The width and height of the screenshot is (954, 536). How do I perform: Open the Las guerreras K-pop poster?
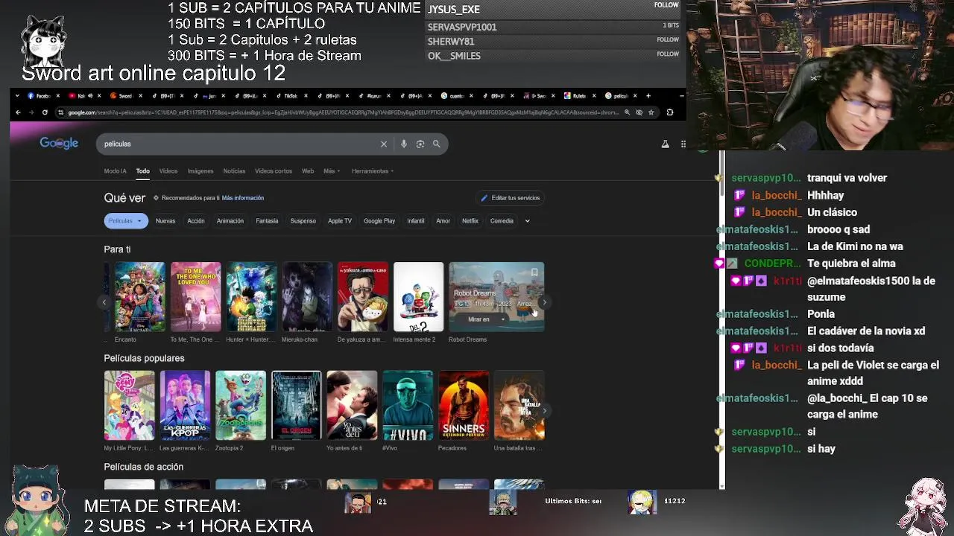click(x=185, y=406)
